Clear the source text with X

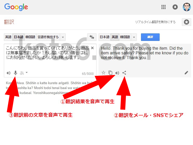[x=92, y=48]
